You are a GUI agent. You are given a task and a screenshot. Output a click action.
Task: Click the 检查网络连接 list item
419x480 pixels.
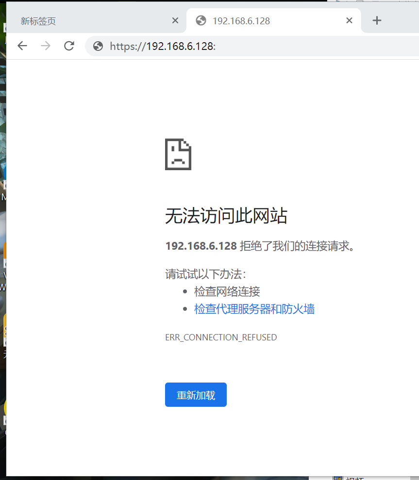226,291
